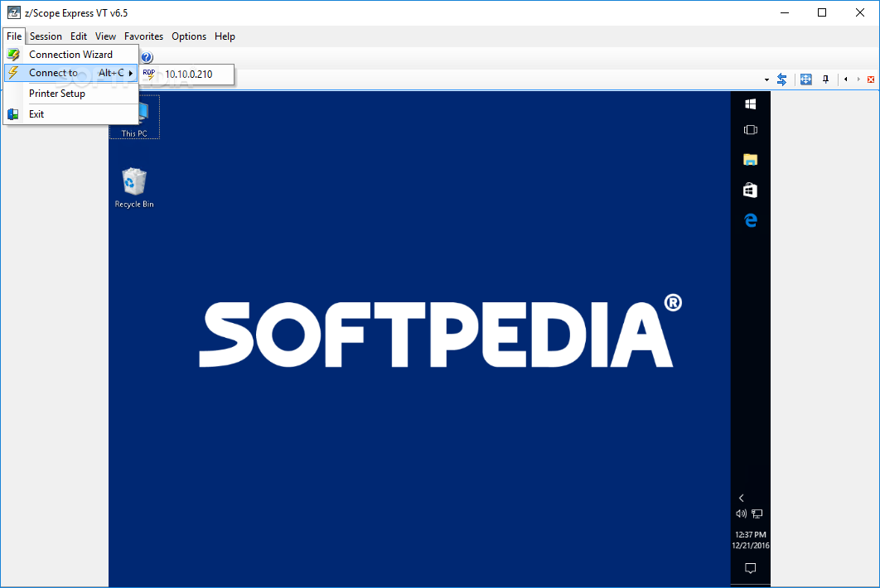
Task: Toggle full screen move-arrows icon
Action: (806, 80)
